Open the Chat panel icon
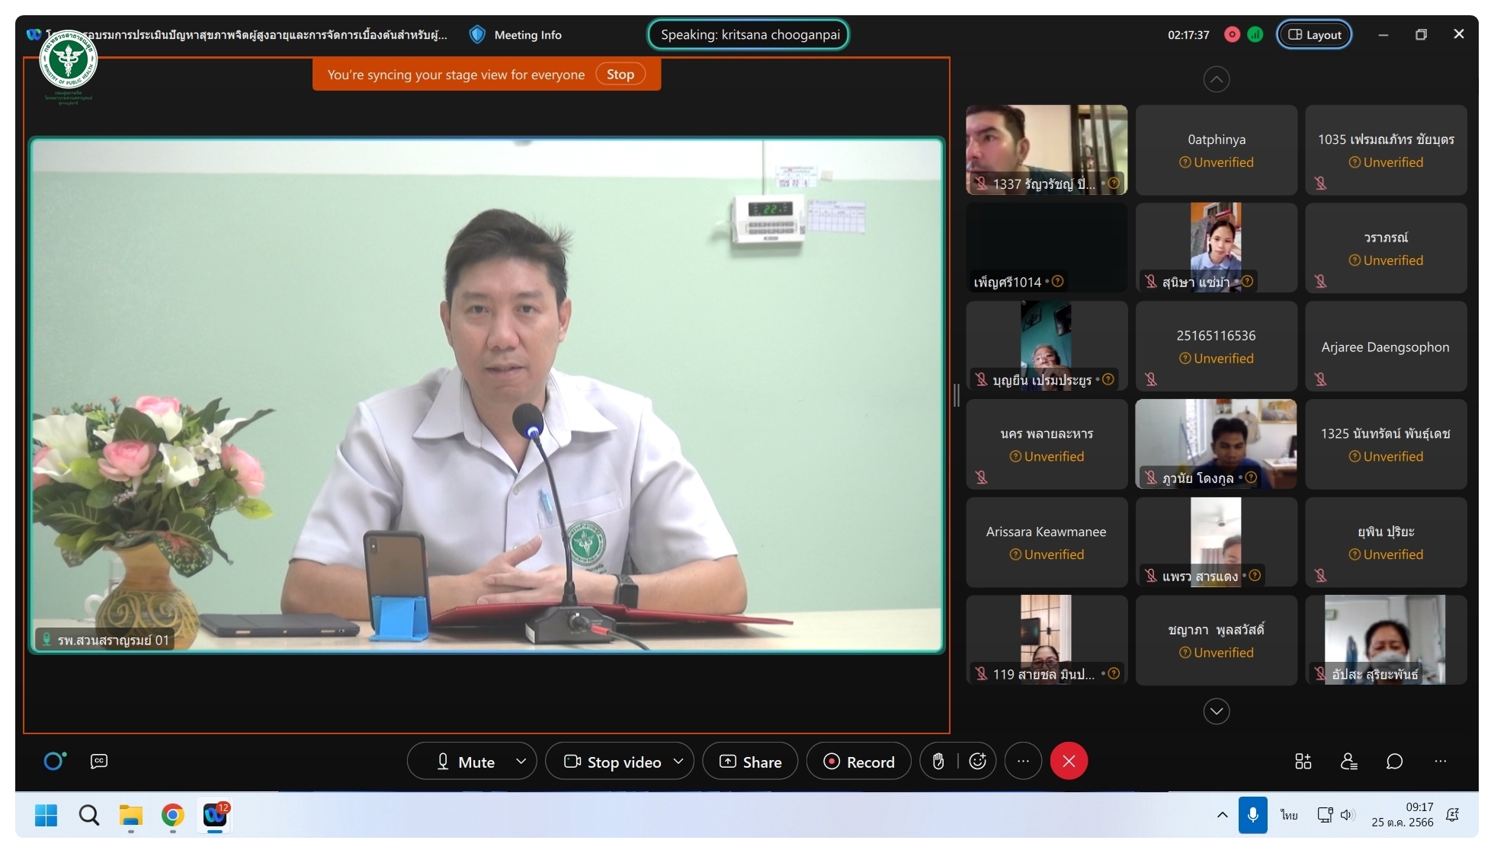1494x853 pixels. click(1394, 761)
